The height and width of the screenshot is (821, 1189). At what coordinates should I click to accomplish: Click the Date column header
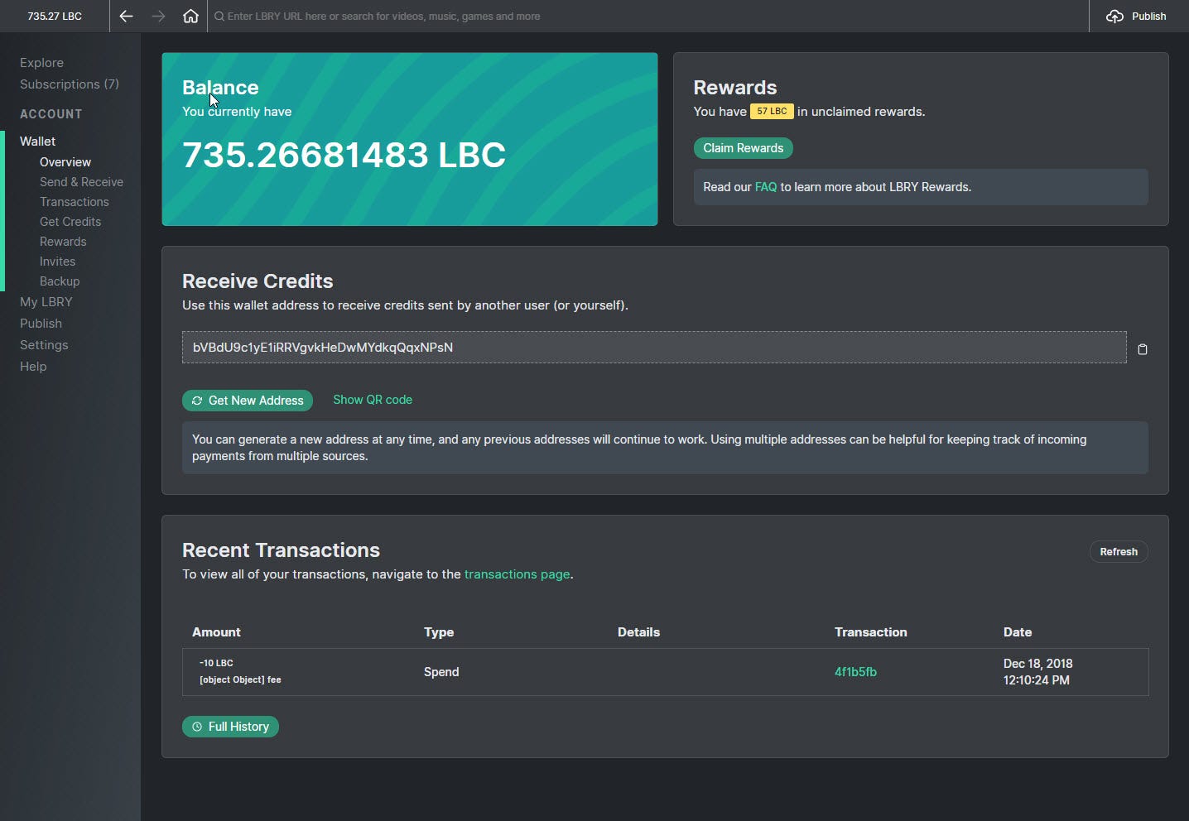click(x=1018, y=632)
